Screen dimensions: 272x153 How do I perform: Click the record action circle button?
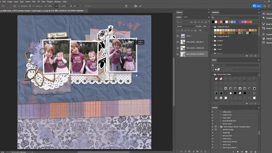point(238,152)
